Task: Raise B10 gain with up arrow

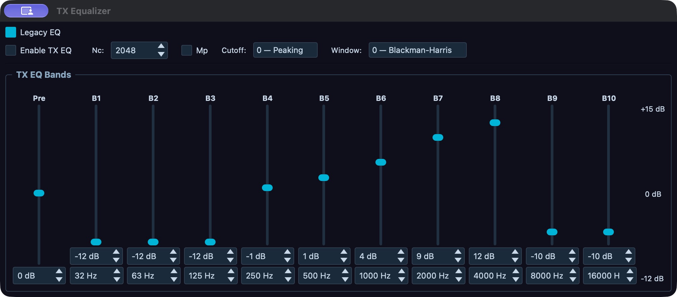Action: [629, 252]
